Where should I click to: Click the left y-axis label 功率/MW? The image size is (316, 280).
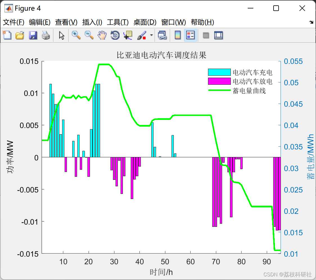tap(10, 157)
